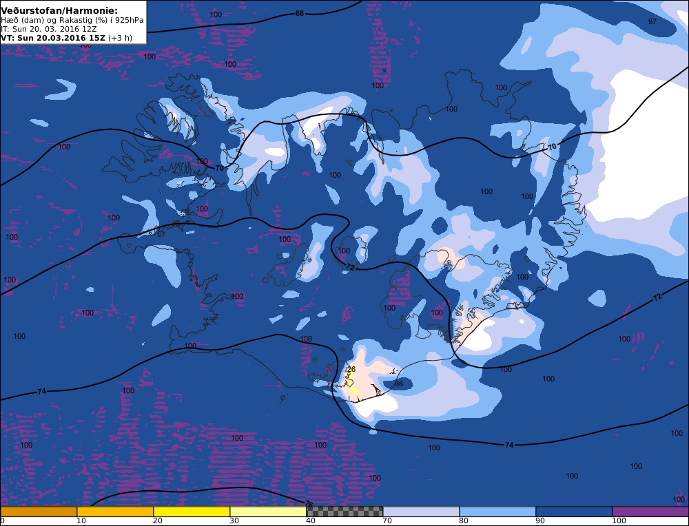
Task: Pick the lavender 70–80 legend segment
Action: (421, 512)
